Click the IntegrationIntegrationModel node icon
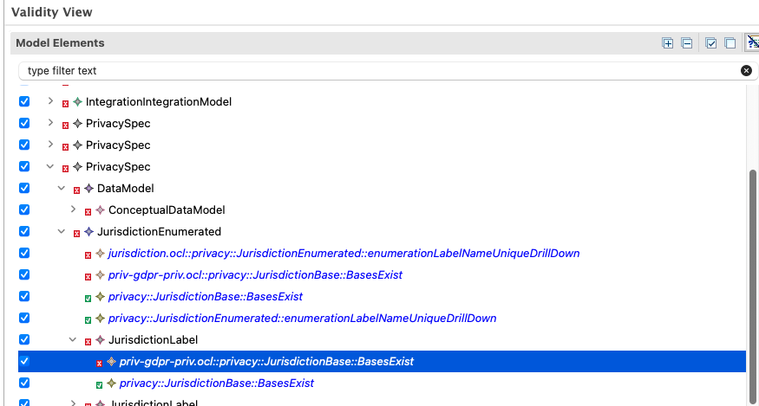 (77, 102)
